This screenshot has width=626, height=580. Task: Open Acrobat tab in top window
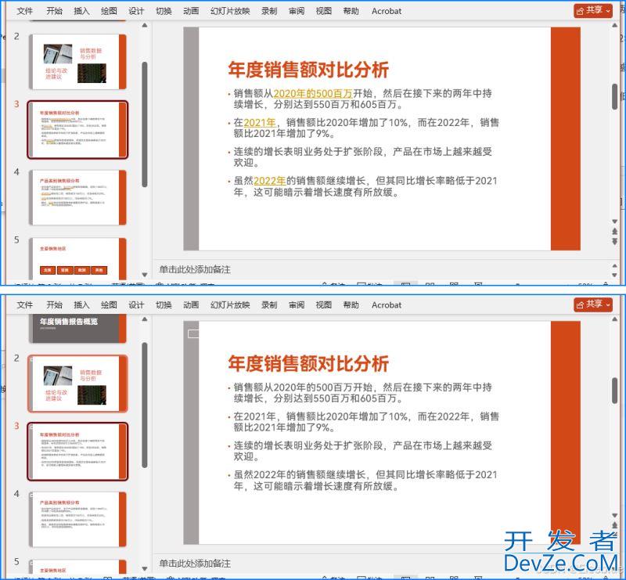387,11
